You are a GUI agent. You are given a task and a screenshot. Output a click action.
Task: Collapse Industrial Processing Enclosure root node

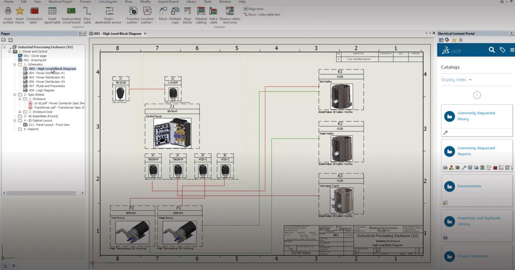click(x=4, y=47)
